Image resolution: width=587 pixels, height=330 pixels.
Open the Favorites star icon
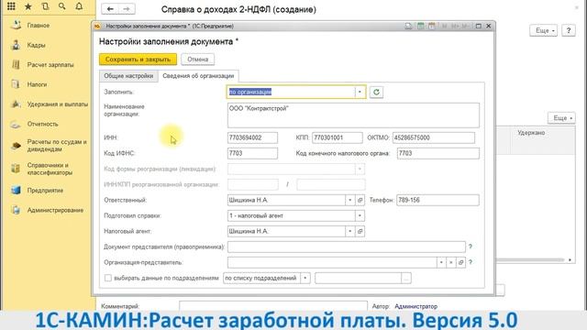pos(28,6)
